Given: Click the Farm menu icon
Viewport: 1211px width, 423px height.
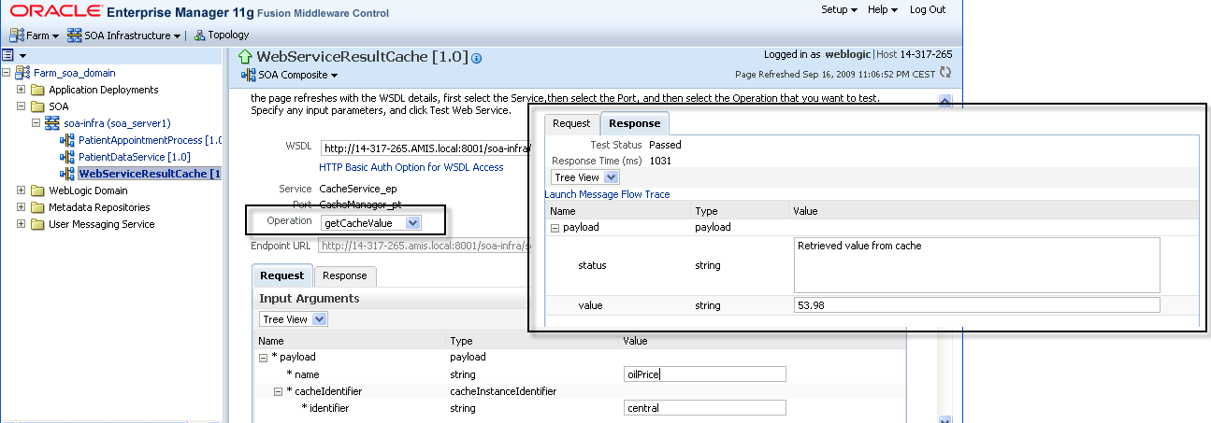Looking at the screenshot, I should pyautogui.click(x=16, y=35).
